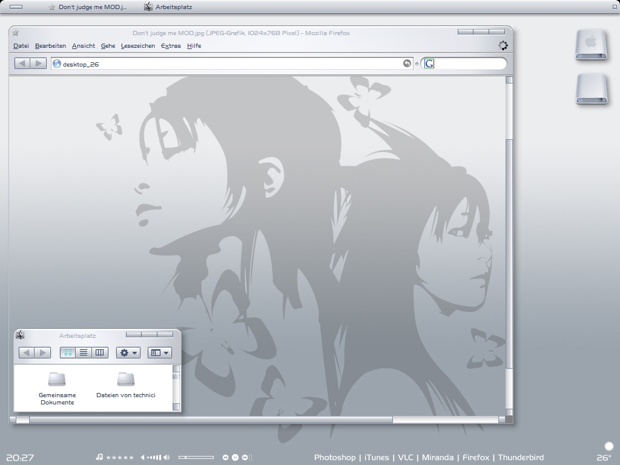
Task: Click the Arbeitsplatz scrollbar up arrow
Action: 176,369
